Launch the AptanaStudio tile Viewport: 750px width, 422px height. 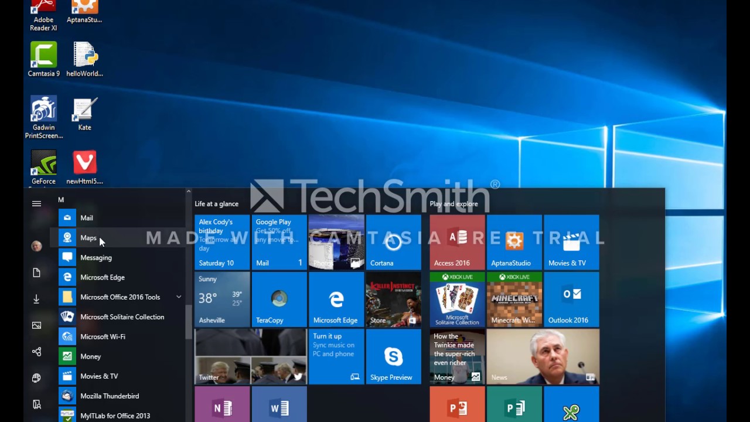pos(514,243)
